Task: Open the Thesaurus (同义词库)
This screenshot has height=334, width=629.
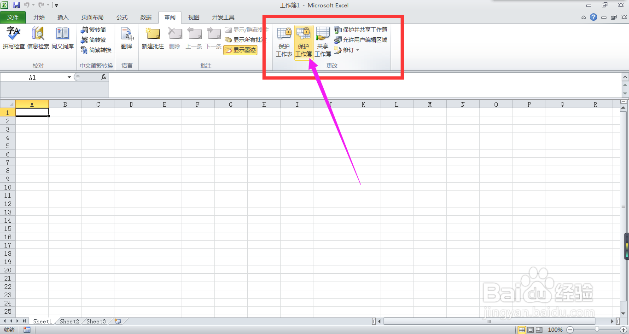Action: (x=63, y=38)
